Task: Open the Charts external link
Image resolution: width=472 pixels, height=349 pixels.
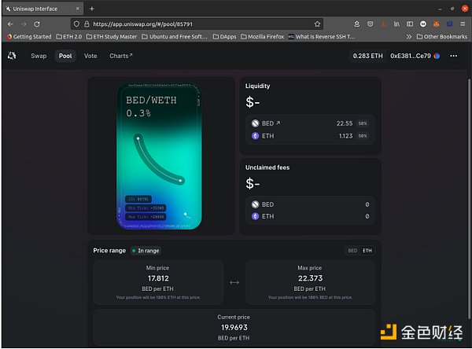Action: point(121,56)
